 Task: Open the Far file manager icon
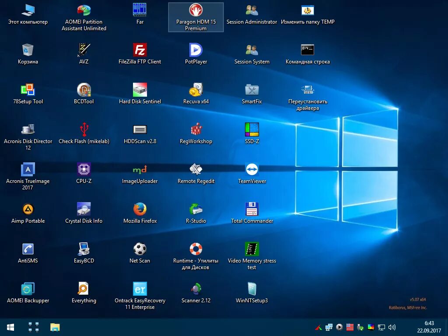[x=140, y=14]
